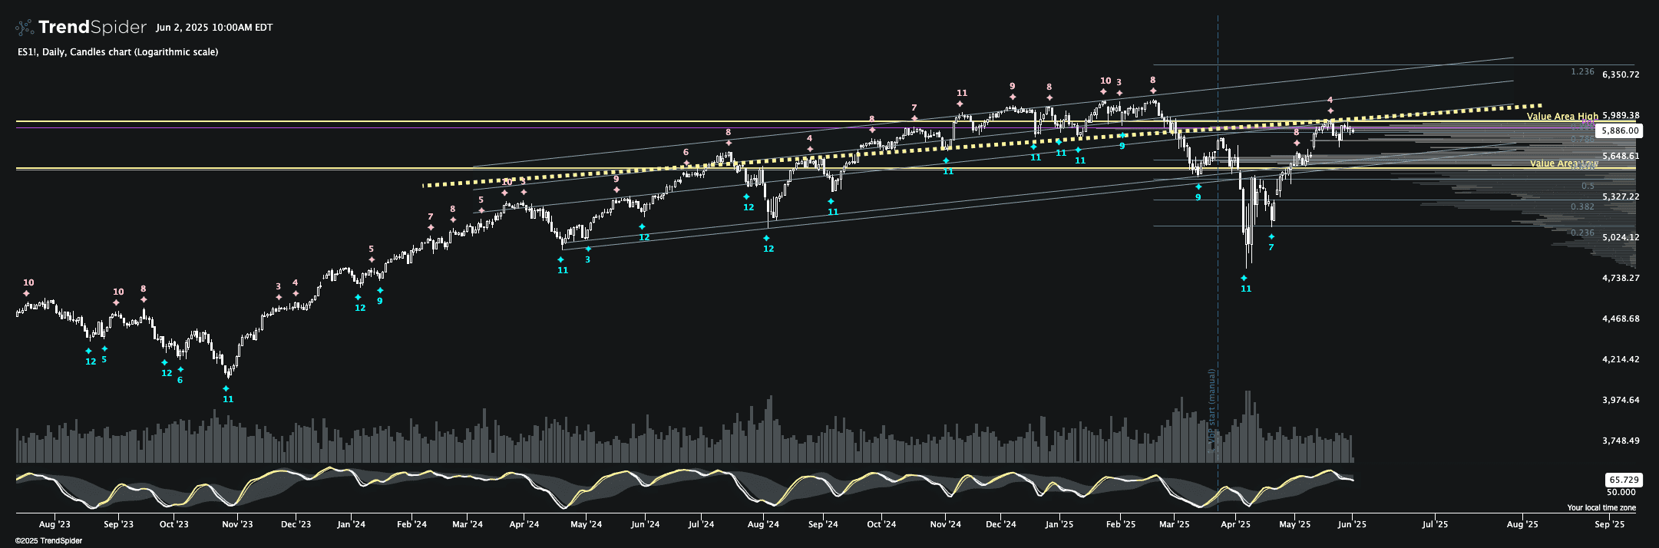This screenshot has height=548, width=1659.
Task: Click the Dec '23 date label
Action: click(296, 524)
